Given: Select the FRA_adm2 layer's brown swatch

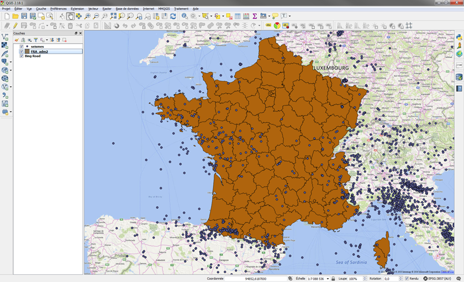Looking at the screenshot, I should click(27, 51).
